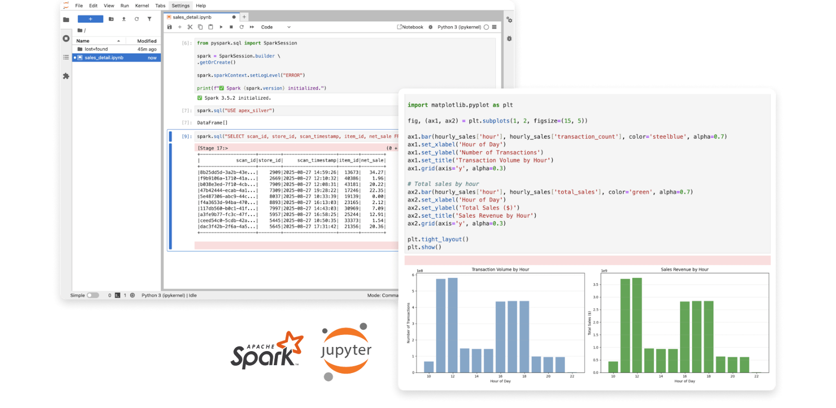Open the Property Inspector gears icon

[509, 20]
